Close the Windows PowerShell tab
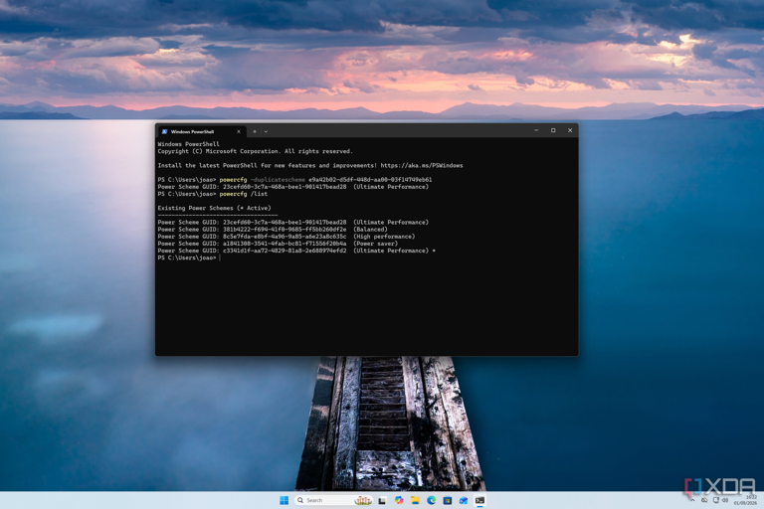The image size is (764, 509). (x=239, y=131)
